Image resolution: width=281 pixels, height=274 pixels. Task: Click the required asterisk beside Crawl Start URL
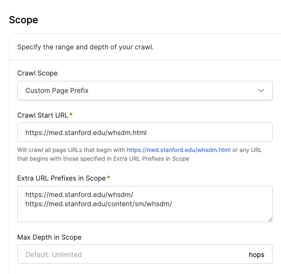tap(71, 114)
